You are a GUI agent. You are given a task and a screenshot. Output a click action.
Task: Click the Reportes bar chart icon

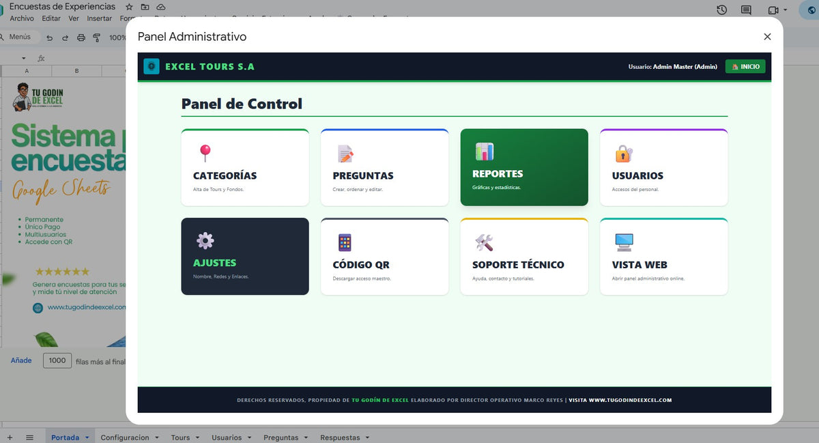point(485,152)
